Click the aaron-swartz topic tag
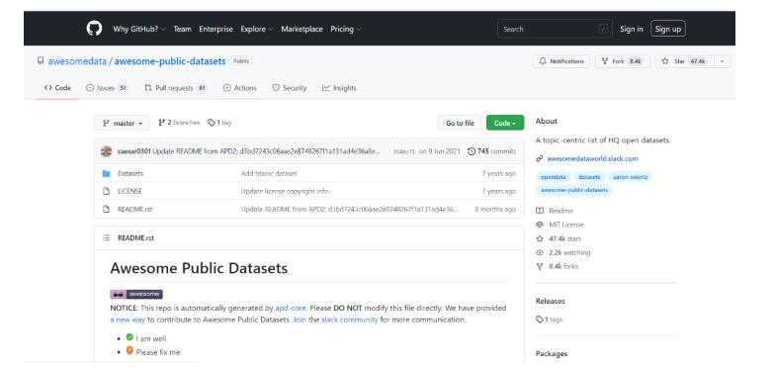 coord(631,176)
